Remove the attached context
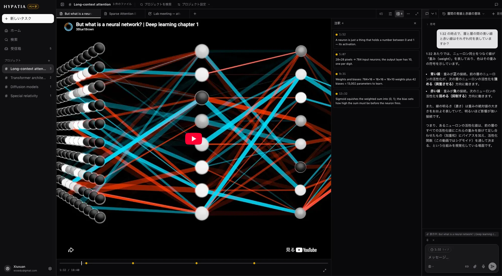 (x=433, y=240)
